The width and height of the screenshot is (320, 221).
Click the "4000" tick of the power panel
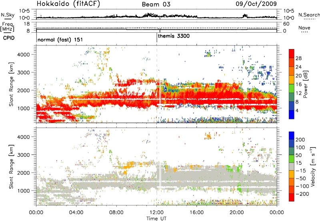23,55
